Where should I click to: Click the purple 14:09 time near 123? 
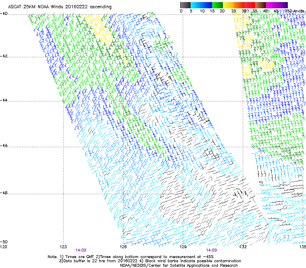tap(81, 250)
